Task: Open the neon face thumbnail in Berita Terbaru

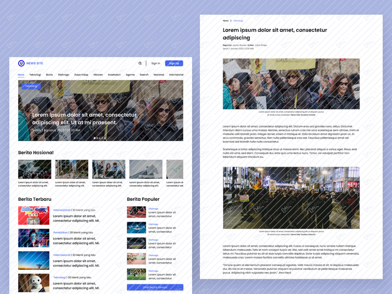Action: [x=34, y=238]
